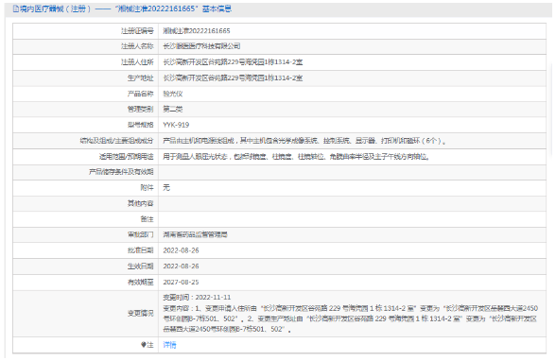Screen dimensions: 556x361
Task: Click the intended use text starting 用于测量人眼
Action: coord(297,156)
